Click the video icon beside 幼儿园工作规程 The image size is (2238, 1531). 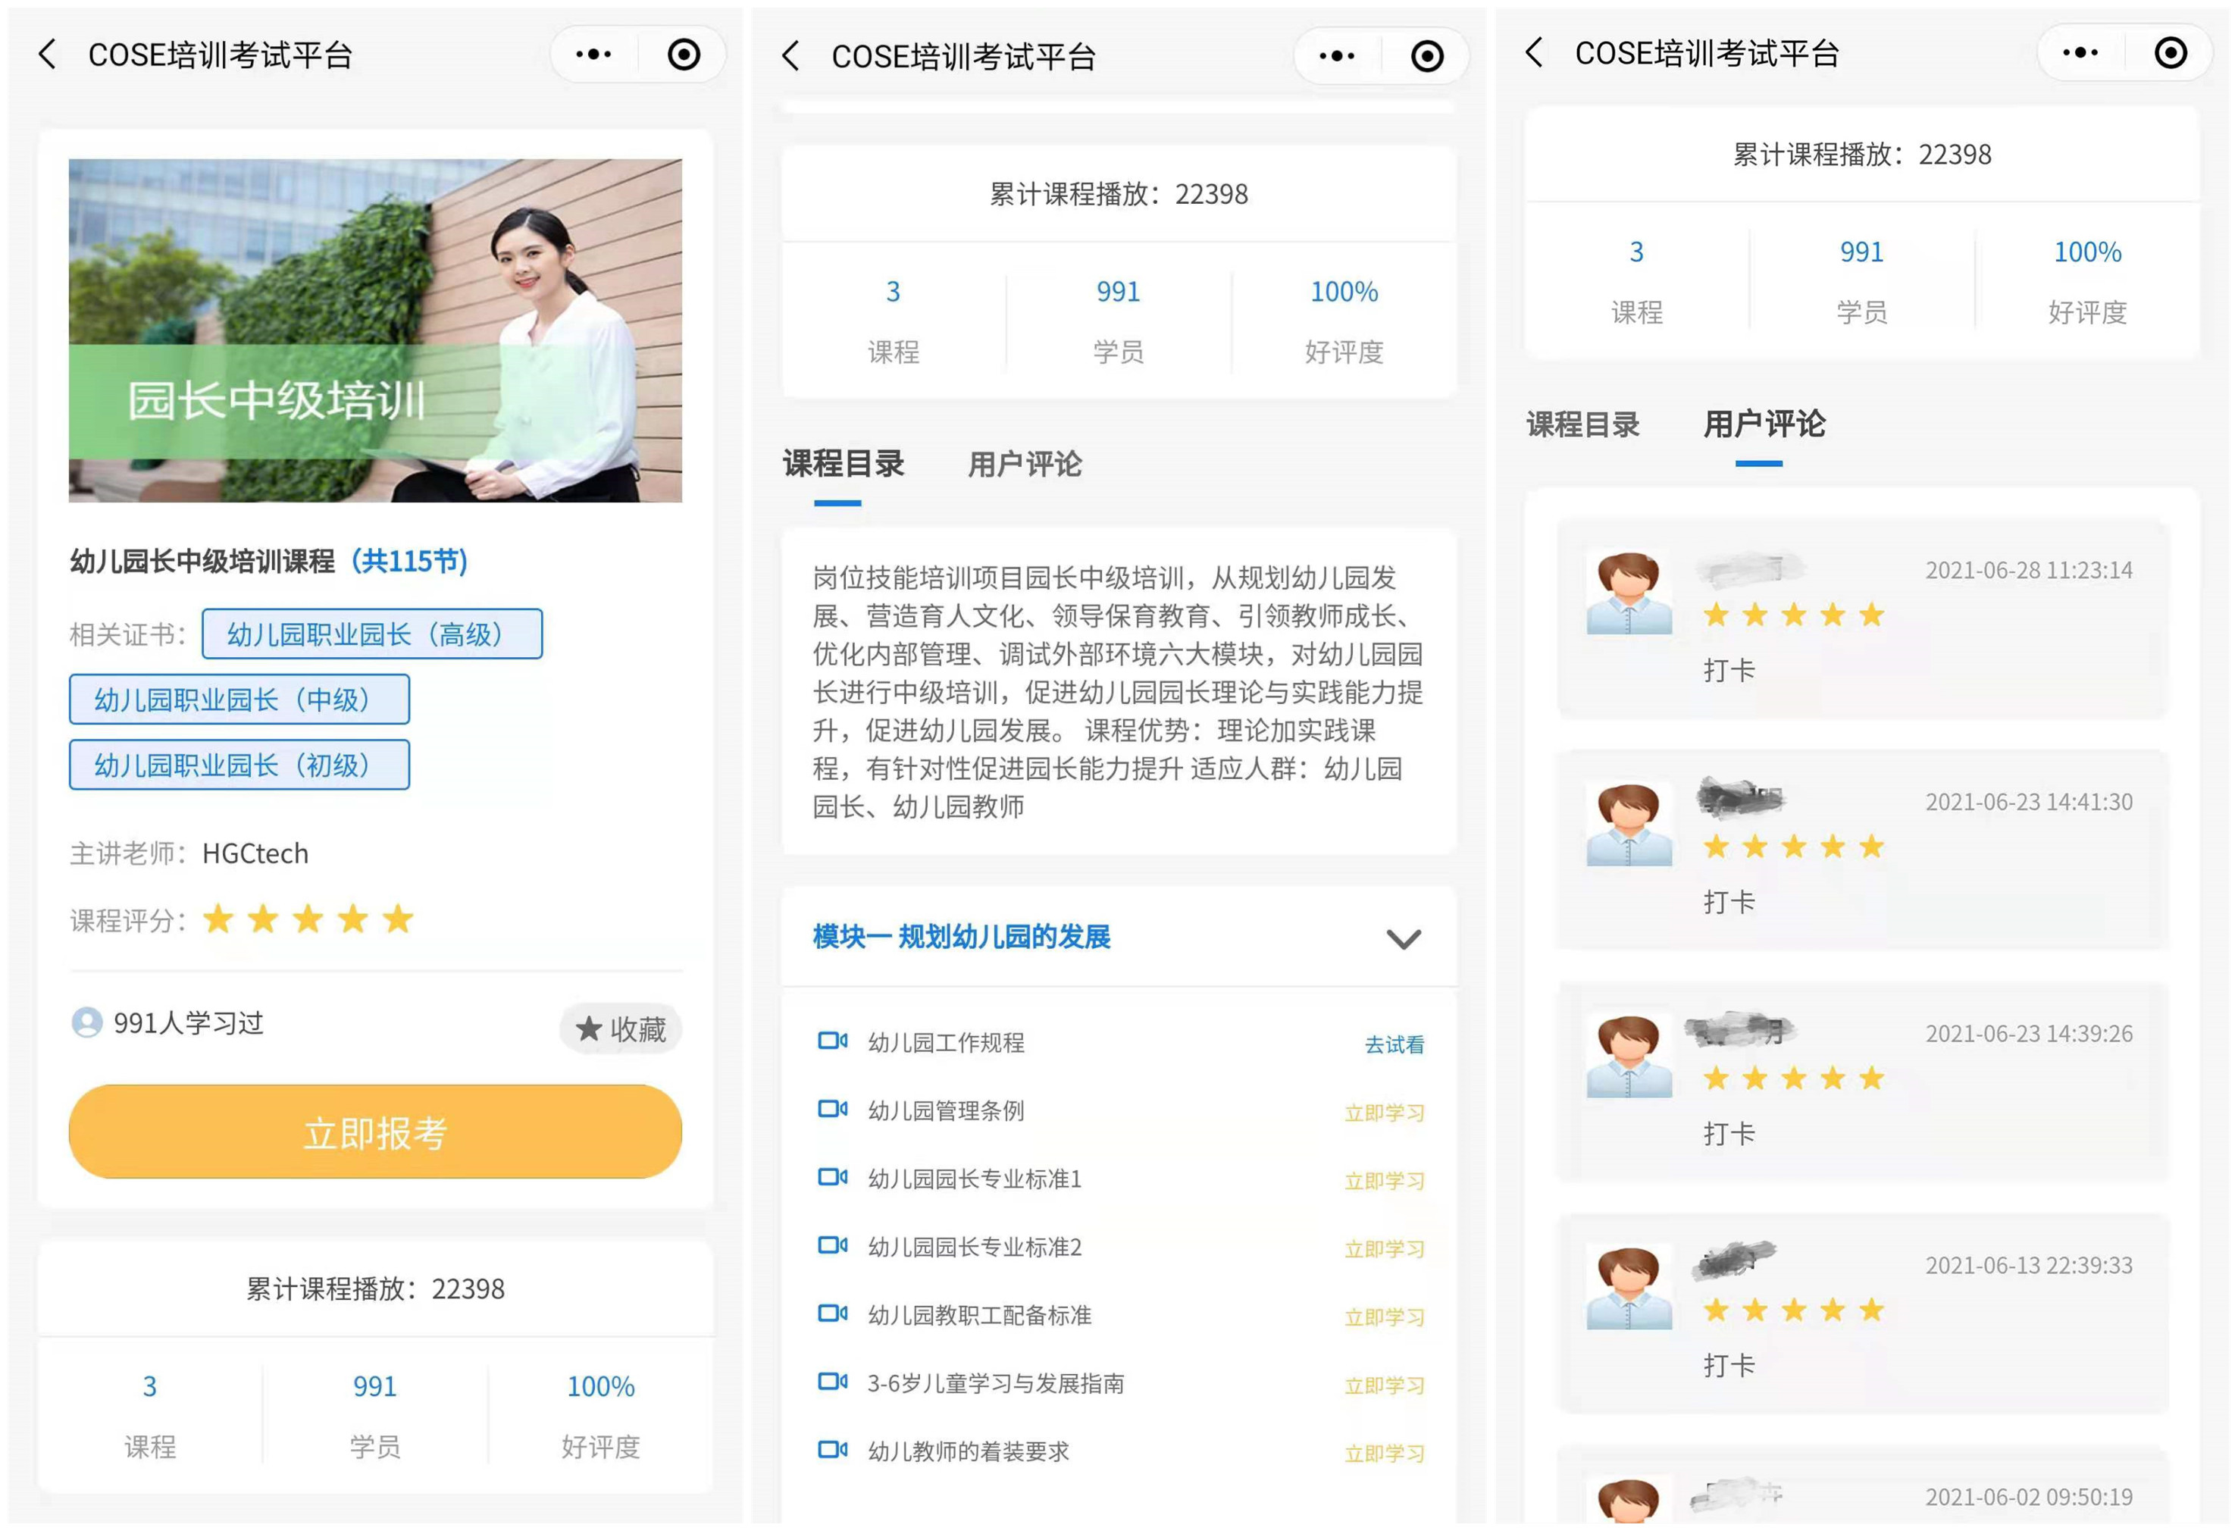pyautogui.click(x=832, y=1040)
